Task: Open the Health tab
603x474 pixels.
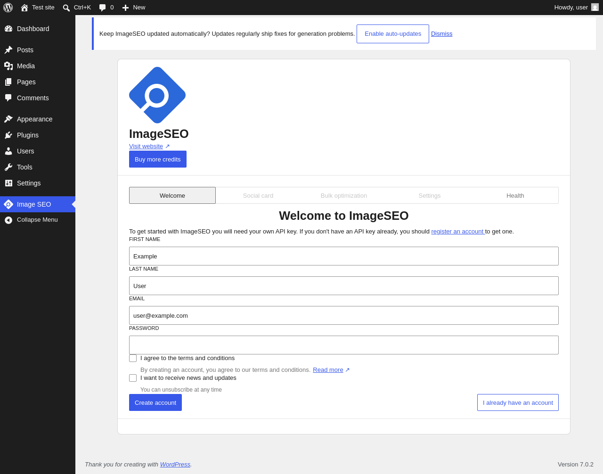Action: pos(515,195)
